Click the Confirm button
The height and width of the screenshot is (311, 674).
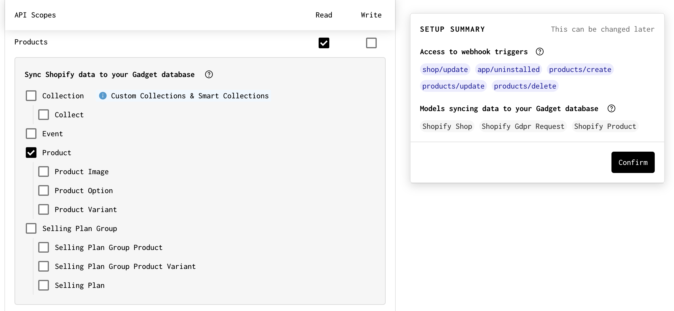[633, 162]
